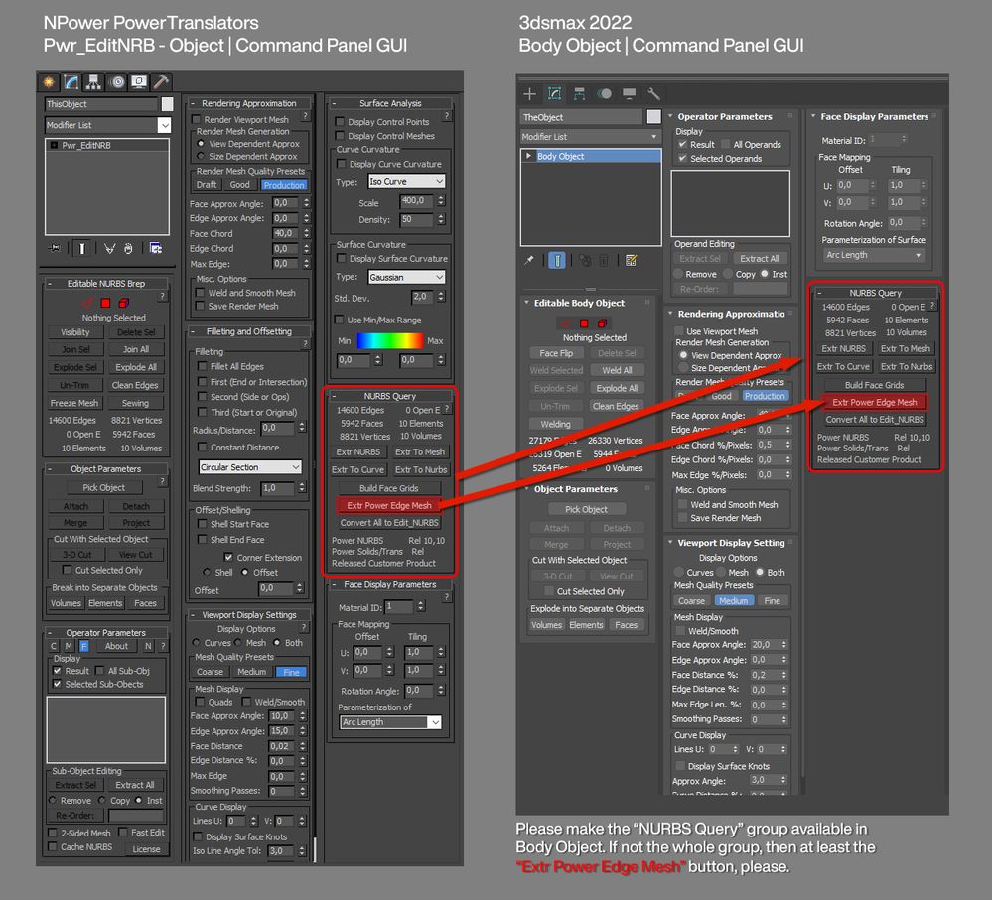This screenshot has width=992, height=900.
Task: Select the Draft render mesh quality preset
Action: (207, 185)
